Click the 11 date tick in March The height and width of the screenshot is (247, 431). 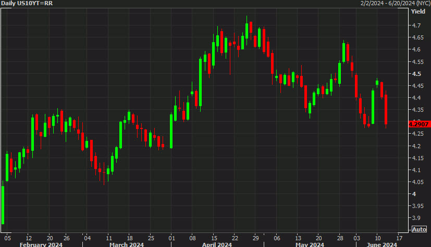109,238
